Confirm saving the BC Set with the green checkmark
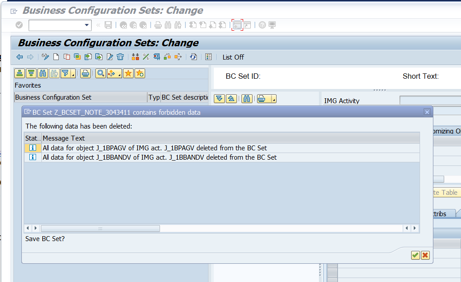The height and width of the screenshot is (282, 461). [415, 255]
